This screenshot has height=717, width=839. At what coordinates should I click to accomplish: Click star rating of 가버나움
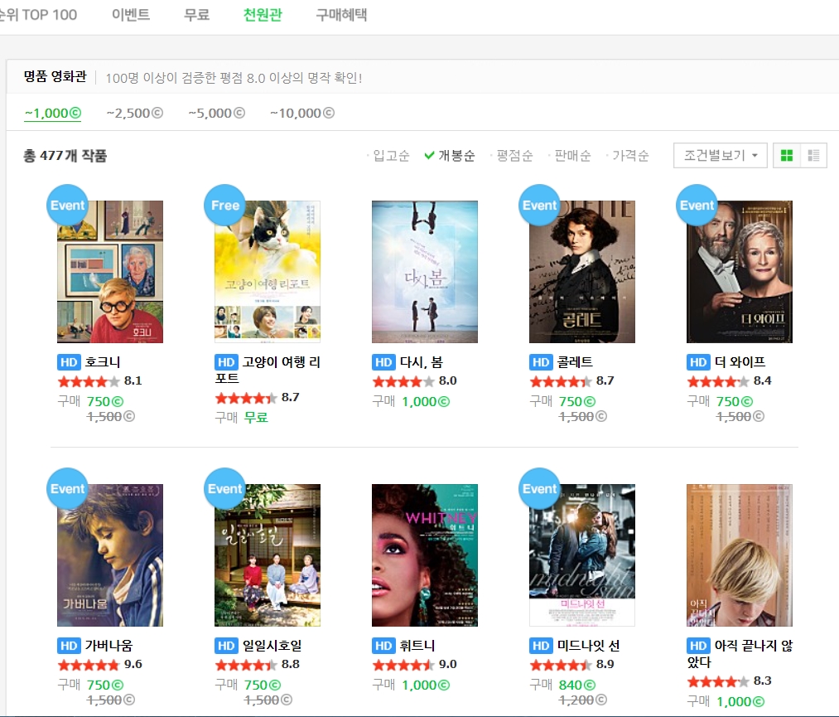coord(89,665)
